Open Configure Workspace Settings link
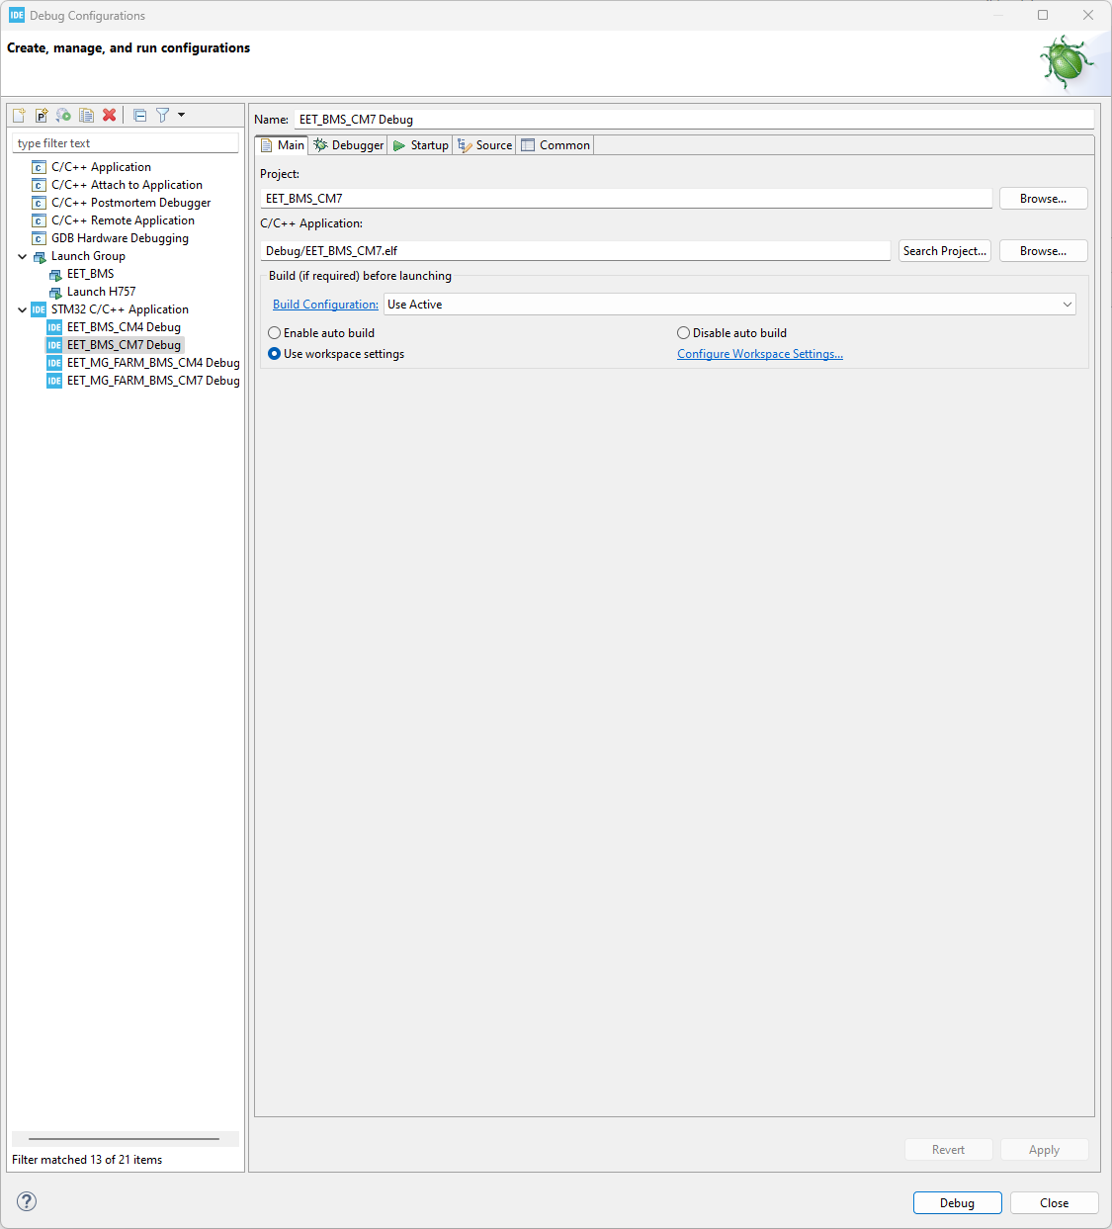The width and height of the screenshot is (1112, 1229). tap(760, 354)
